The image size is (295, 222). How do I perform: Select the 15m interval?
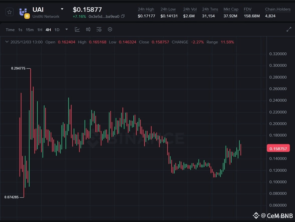30,30
